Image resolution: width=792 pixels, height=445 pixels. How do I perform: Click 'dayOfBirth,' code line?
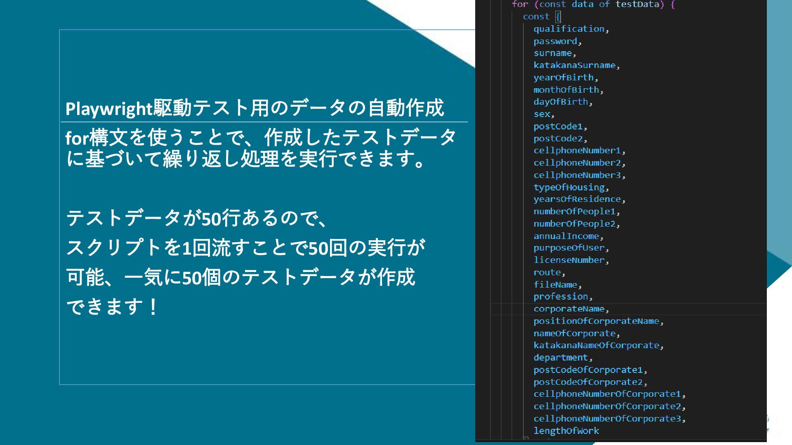[x=563, y=102]
